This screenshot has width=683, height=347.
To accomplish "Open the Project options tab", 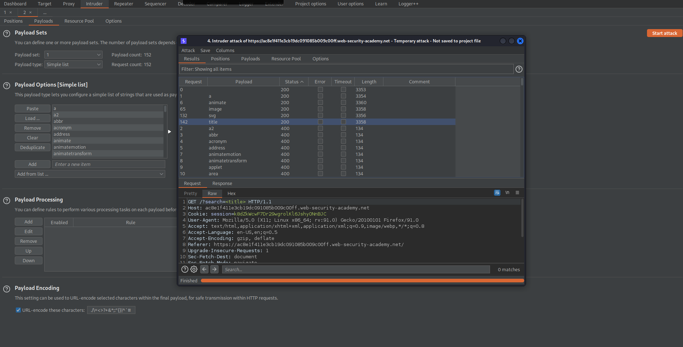I will 310,4.
